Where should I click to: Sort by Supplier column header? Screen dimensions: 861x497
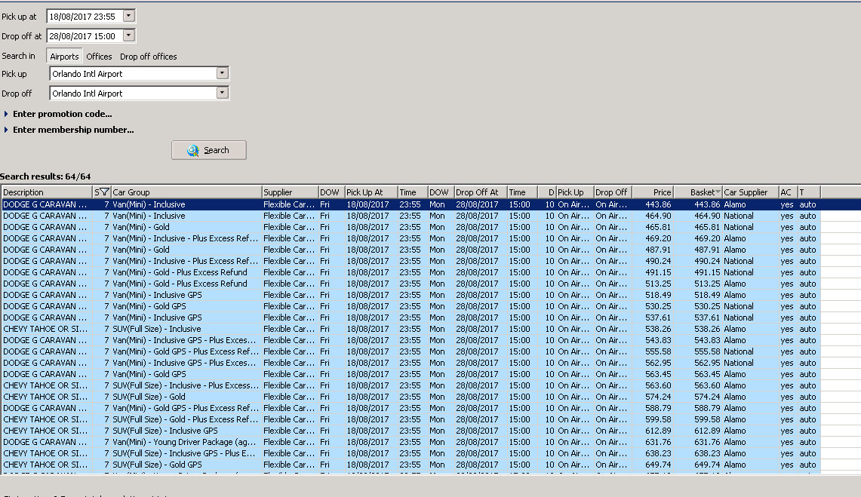(290, 192)
